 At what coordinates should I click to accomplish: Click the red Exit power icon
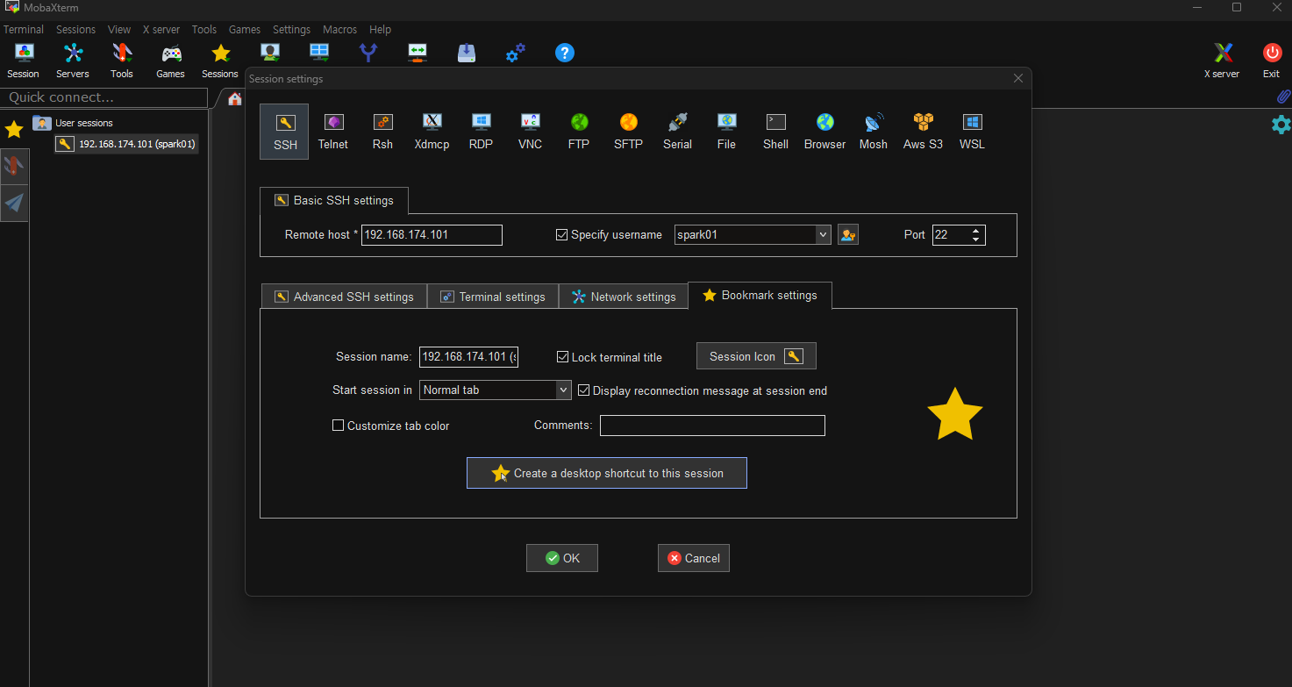pos(1272,61)
